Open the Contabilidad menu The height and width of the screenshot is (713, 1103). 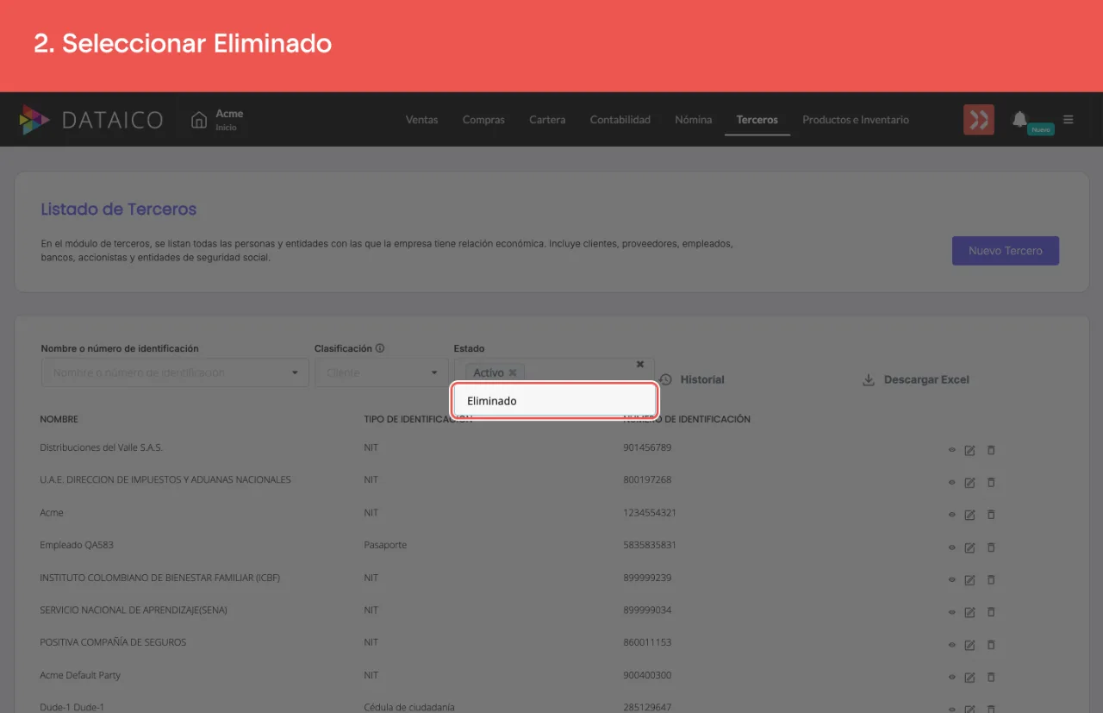[x=620, y=120]
